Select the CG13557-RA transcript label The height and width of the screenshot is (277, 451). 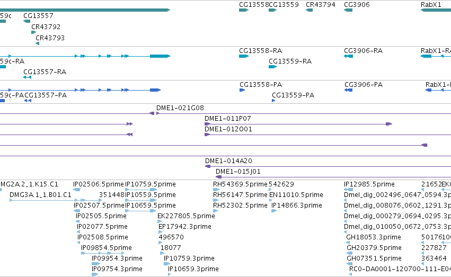(x=45, y=72)
